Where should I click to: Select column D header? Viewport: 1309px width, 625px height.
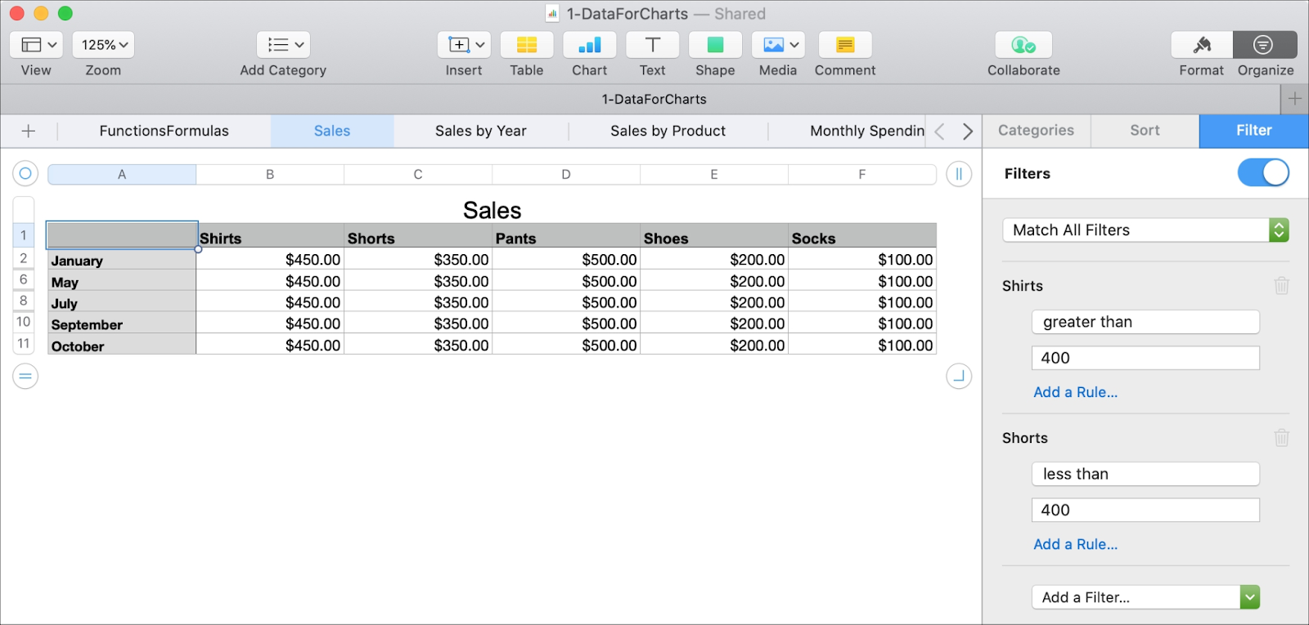(x=566, y=174)
